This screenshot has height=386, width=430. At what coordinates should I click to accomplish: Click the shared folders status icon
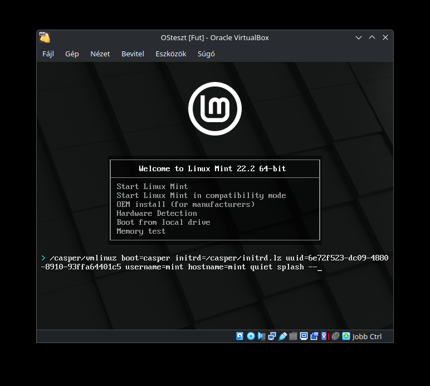point(293,336)
